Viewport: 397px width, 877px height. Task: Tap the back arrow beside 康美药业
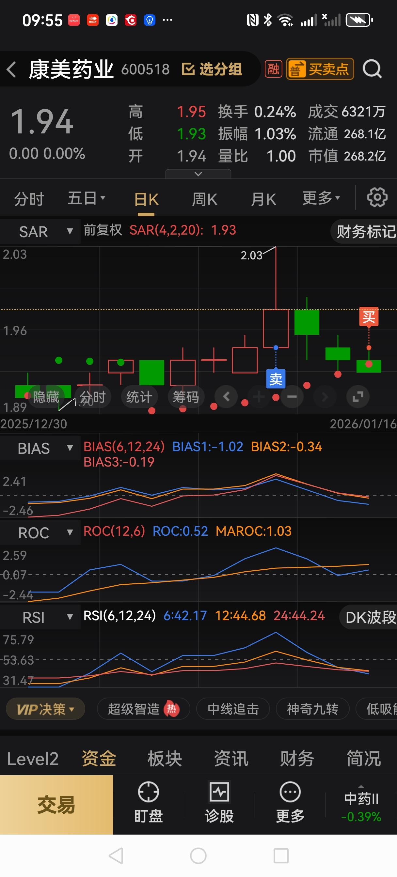11,69
